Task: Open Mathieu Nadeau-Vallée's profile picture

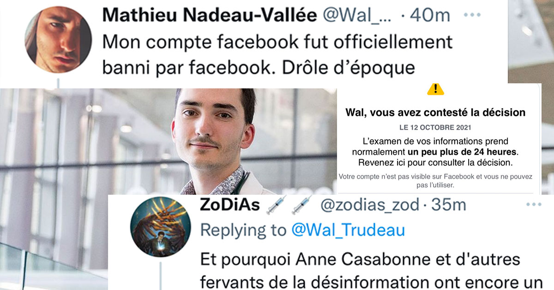Action: click(x=58, y=40)
